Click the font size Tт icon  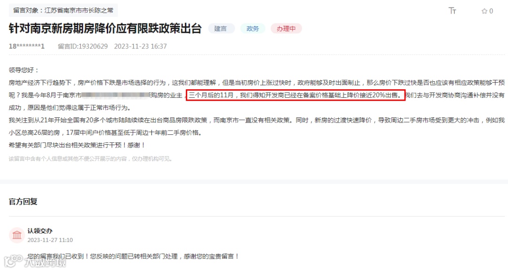click(x=452, y=11)
